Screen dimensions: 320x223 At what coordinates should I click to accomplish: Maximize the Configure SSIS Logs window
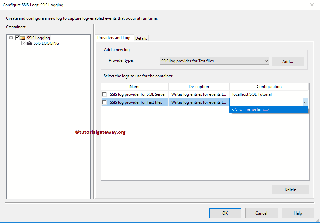(x=296, y=5)
